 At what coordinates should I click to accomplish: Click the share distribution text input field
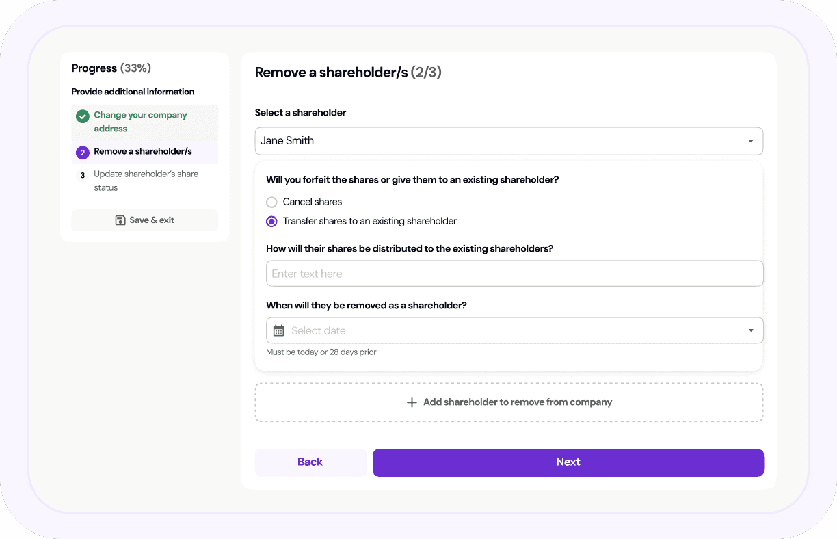[514, 274]
